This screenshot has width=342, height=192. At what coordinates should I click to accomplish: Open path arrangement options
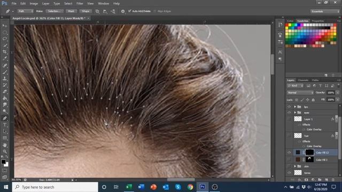tap(113, 11)
